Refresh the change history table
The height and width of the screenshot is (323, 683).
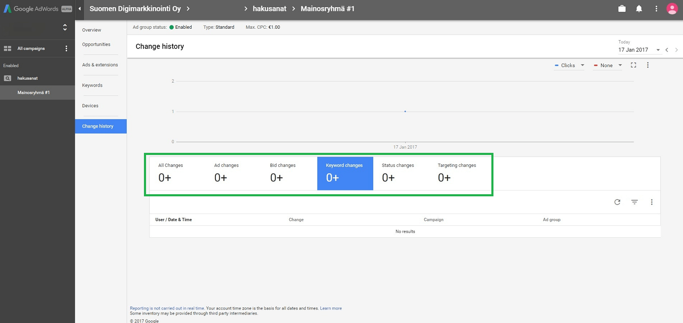tap(617, 202)
